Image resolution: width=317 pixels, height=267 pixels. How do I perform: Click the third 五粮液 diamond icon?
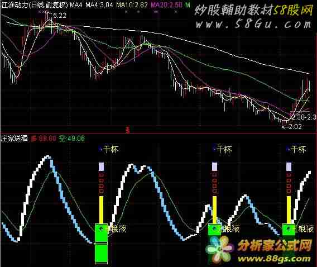click(x=288, y=228)
